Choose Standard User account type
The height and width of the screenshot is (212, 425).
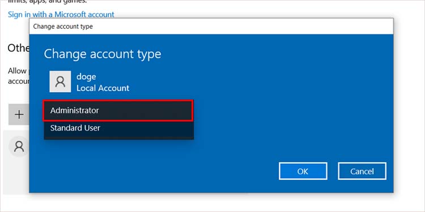click(x=118, y=128)
